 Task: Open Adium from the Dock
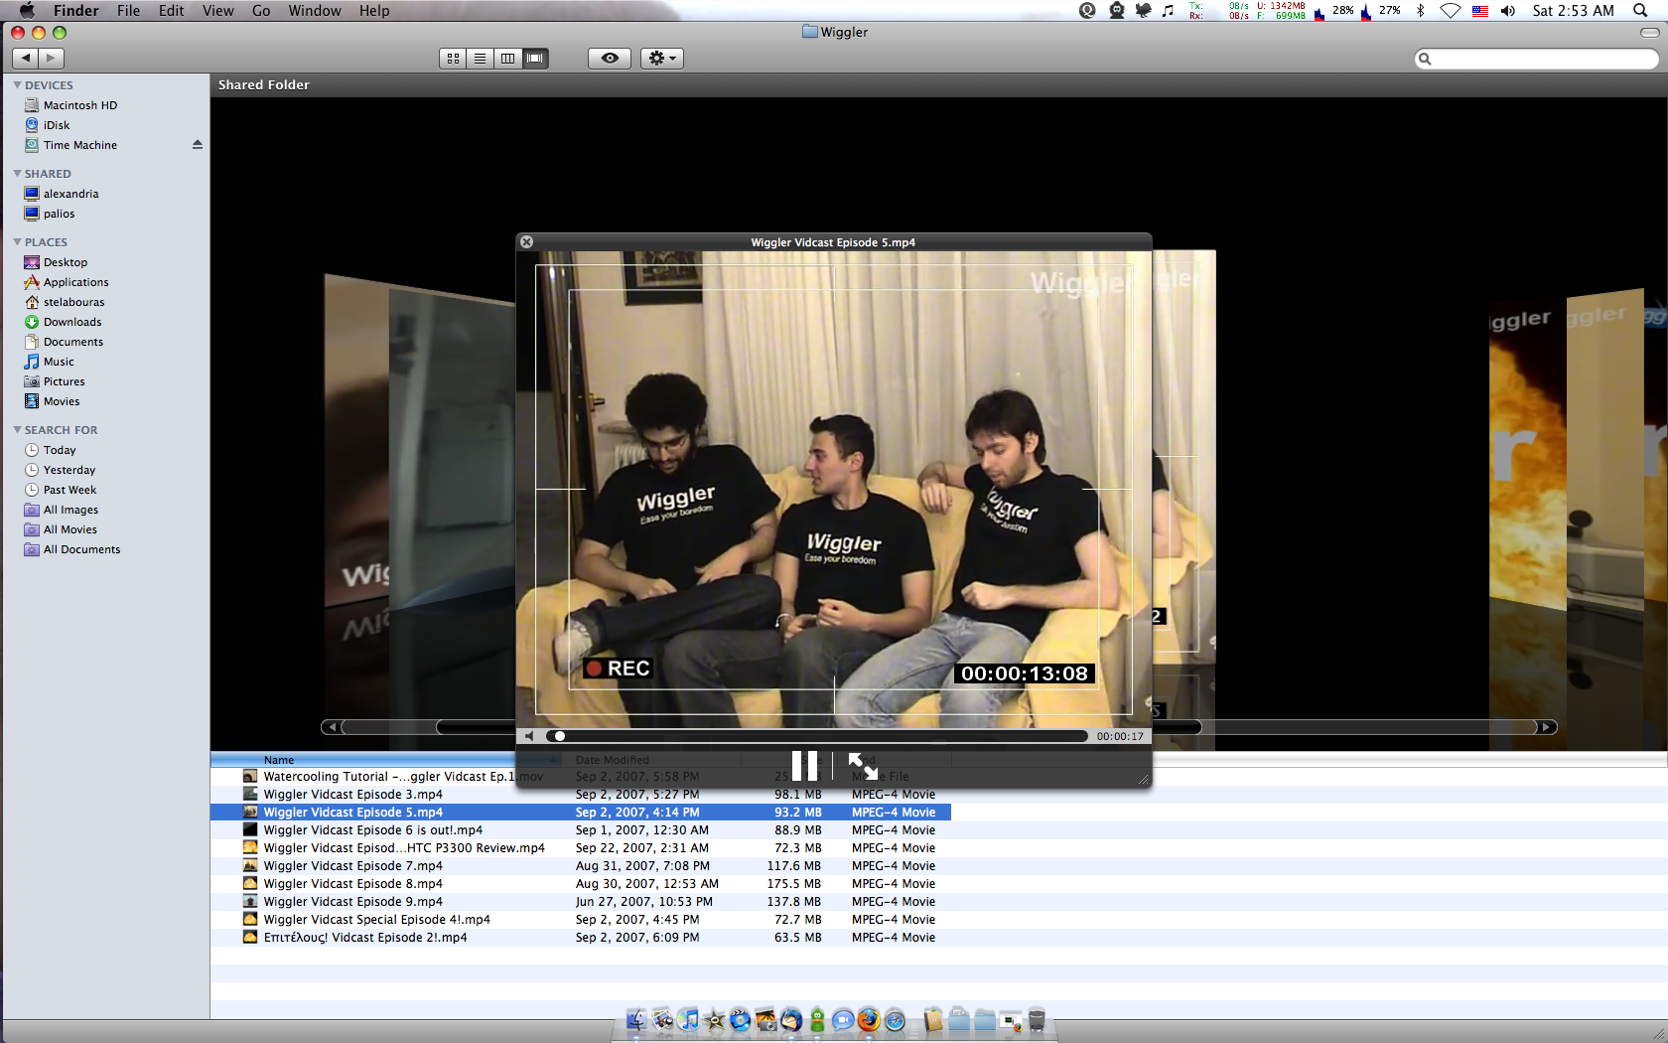pyautogui.click(x=817, y=1020)
